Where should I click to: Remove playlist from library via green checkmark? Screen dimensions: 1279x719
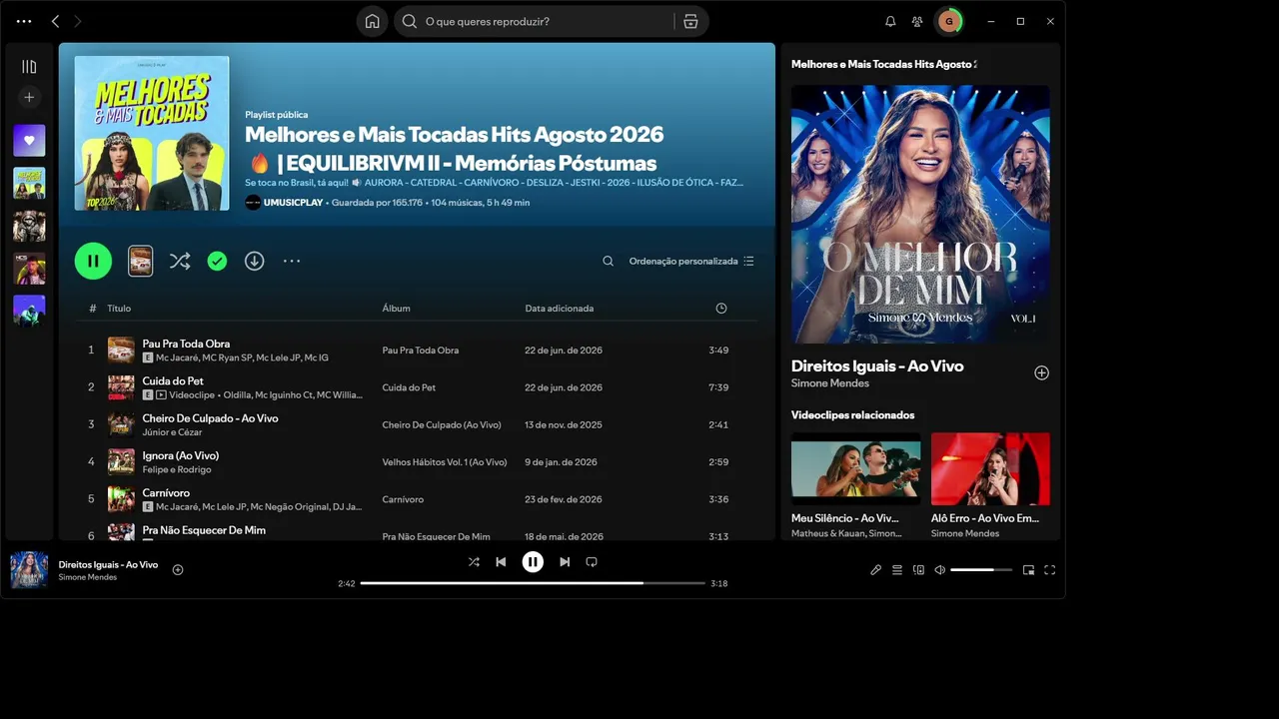point(217,261)
